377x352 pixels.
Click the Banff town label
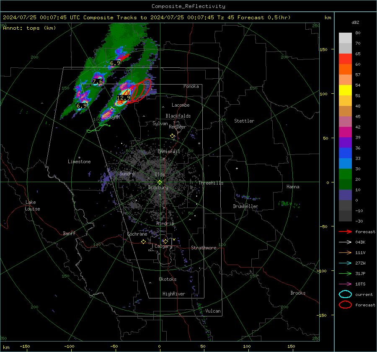point(69,233)
